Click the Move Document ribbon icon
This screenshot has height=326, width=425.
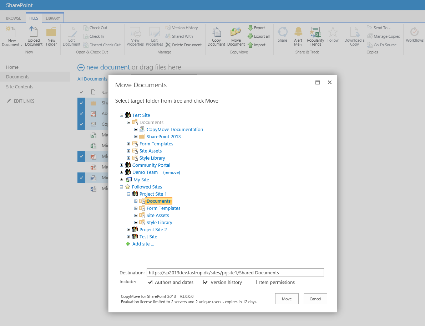pyautogui.click(x=236, y=31)
